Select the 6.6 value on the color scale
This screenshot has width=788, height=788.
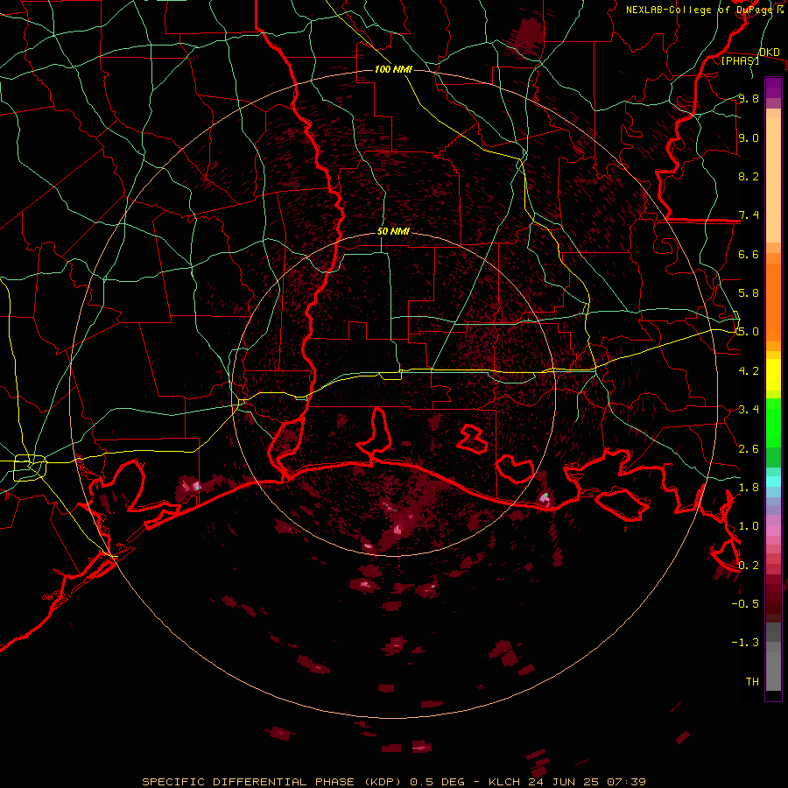coord(749,254)
